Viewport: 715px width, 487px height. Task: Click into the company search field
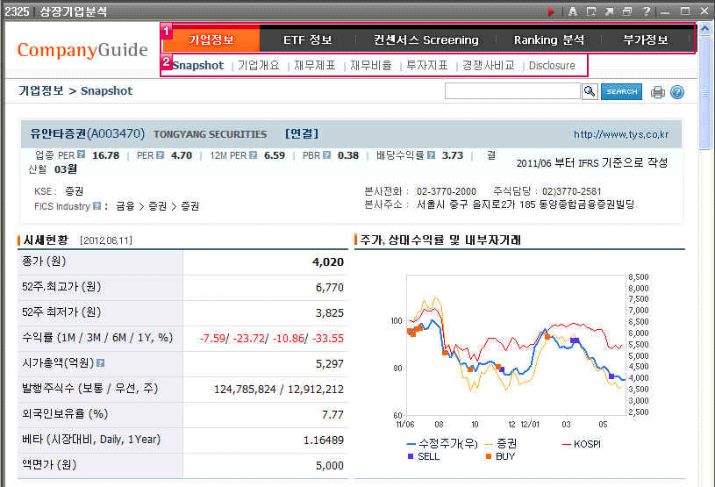tap(512, 91)
